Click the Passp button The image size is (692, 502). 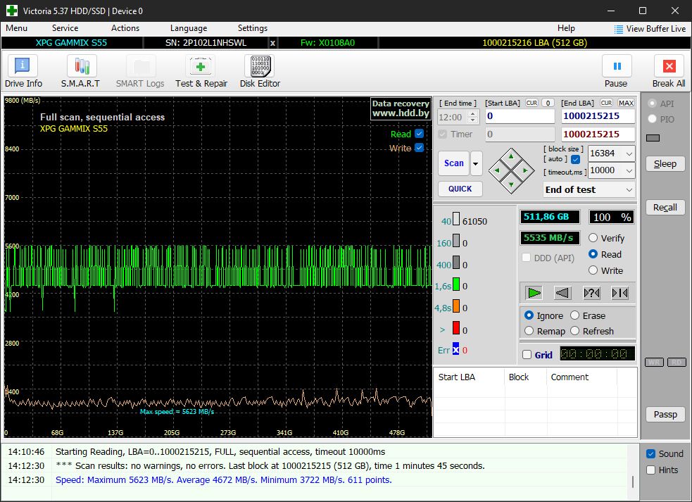(x=665, y=415)
